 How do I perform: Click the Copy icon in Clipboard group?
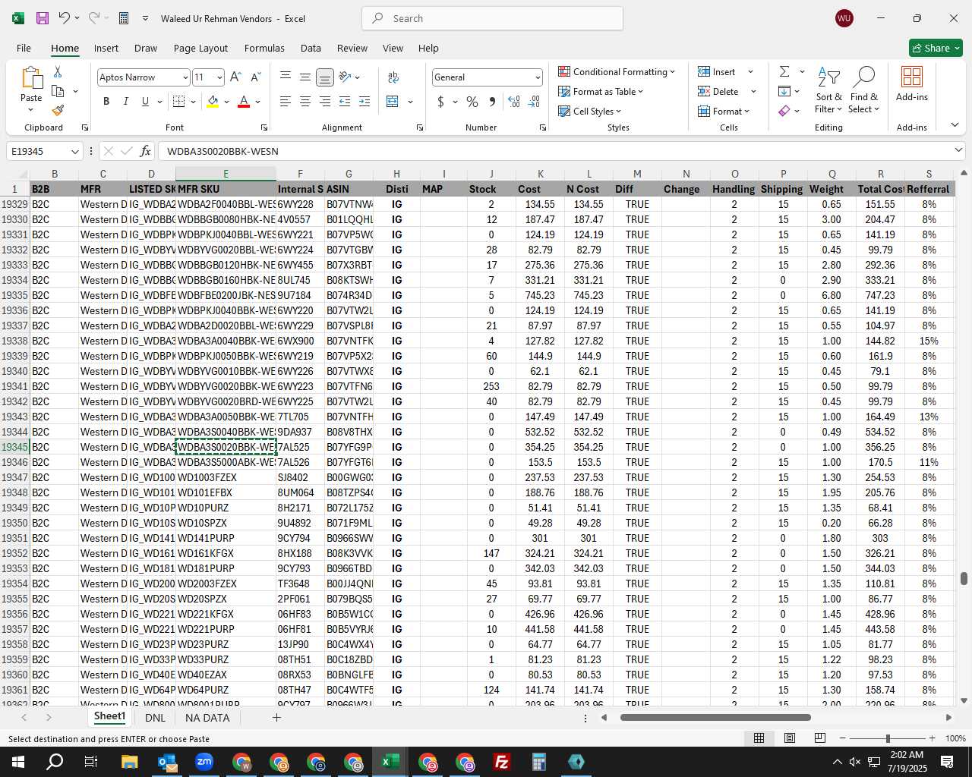coord(58,91)
